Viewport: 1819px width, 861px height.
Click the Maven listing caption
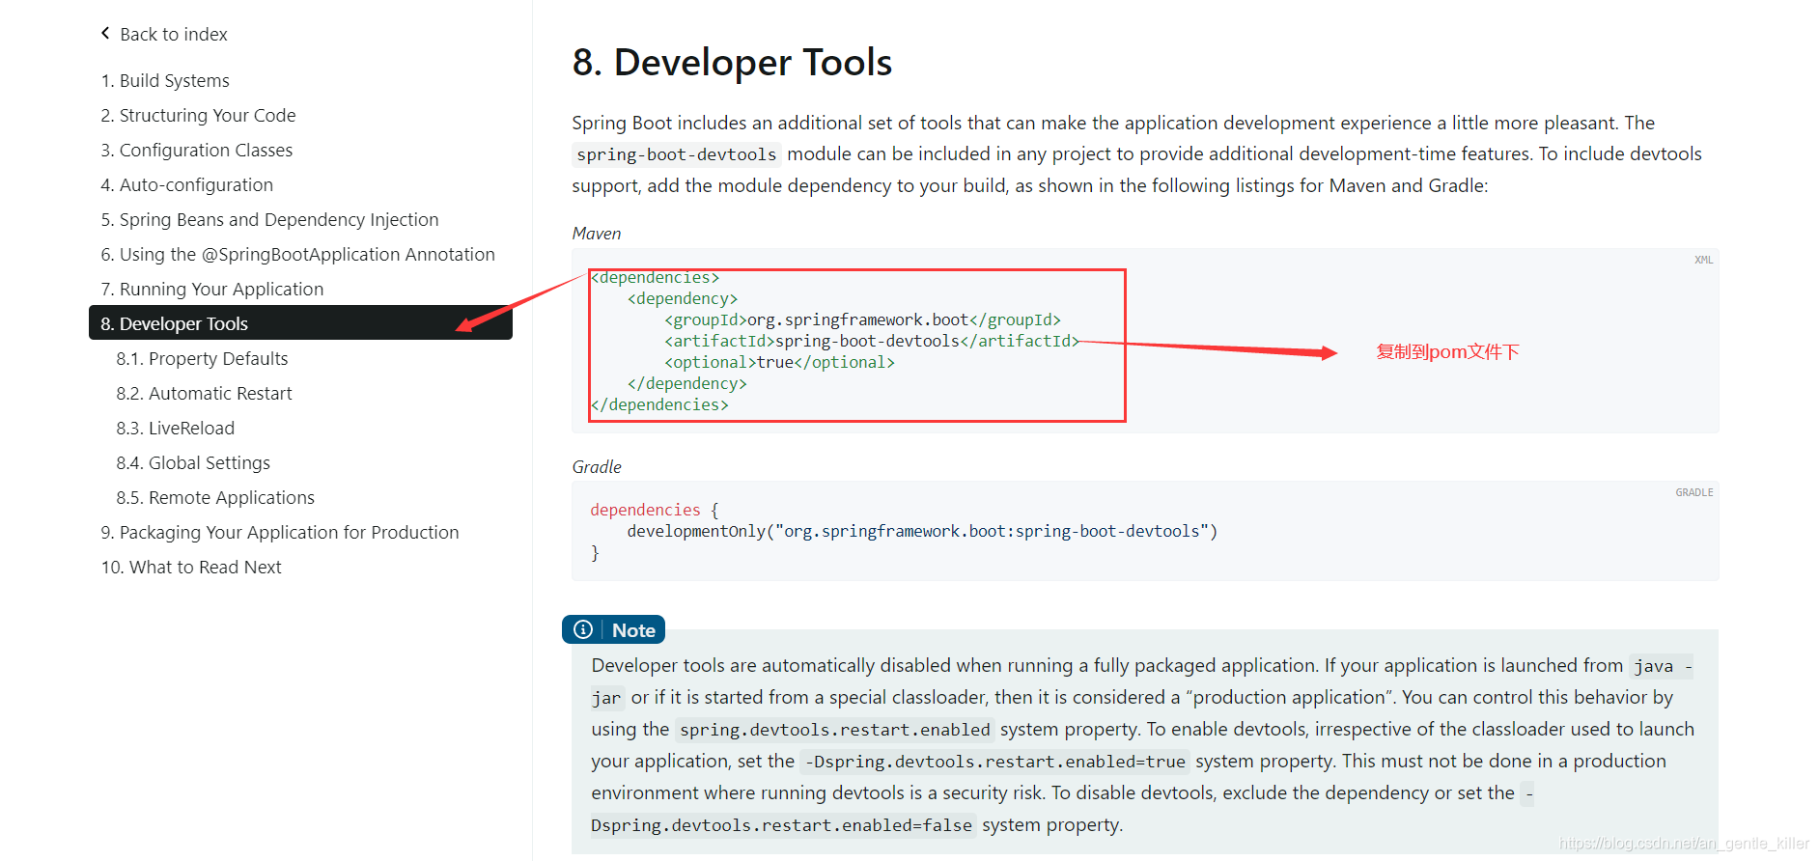(x=596, y=233)
